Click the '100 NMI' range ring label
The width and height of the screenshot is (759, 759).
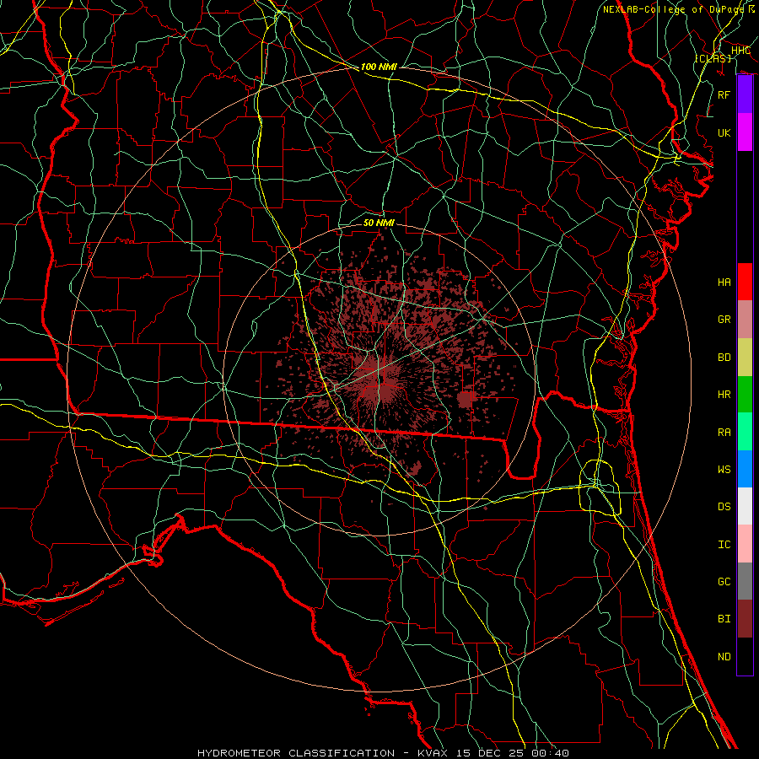[379, 67]
